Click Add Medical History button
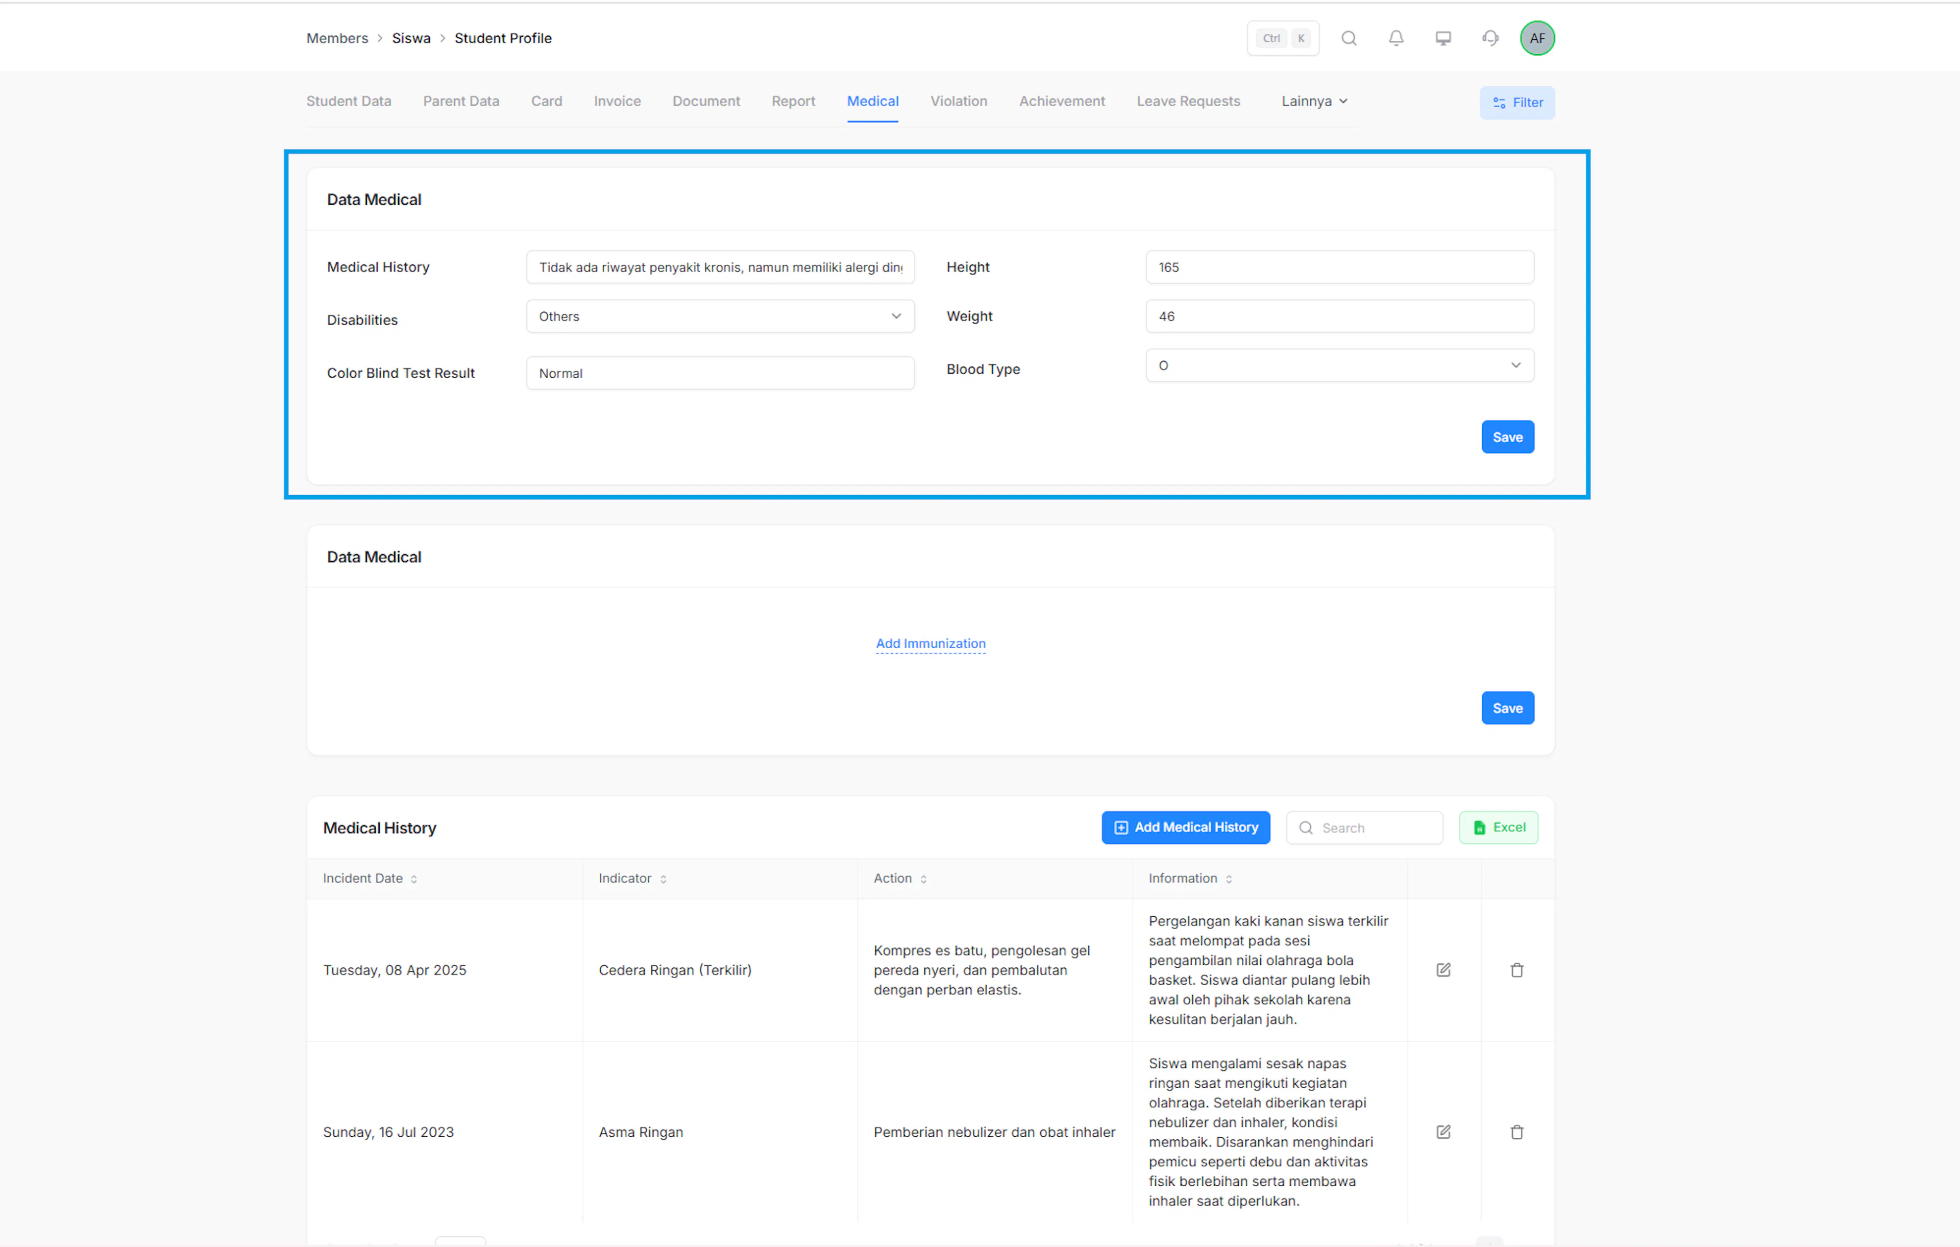This screenshot has width=1960, height=1247. click(x=1186, y=827)
